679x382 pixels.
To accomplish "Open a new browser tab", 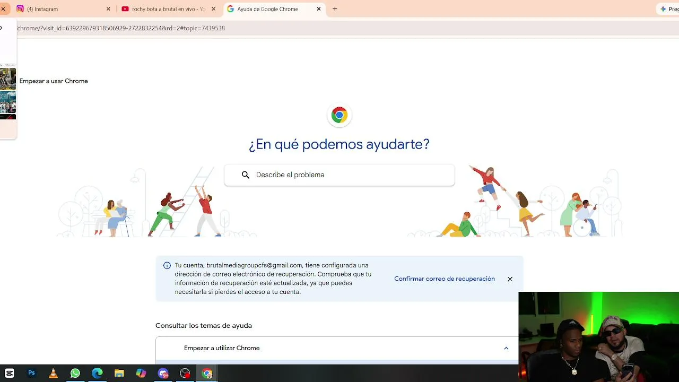I will (x=335, y=9).
